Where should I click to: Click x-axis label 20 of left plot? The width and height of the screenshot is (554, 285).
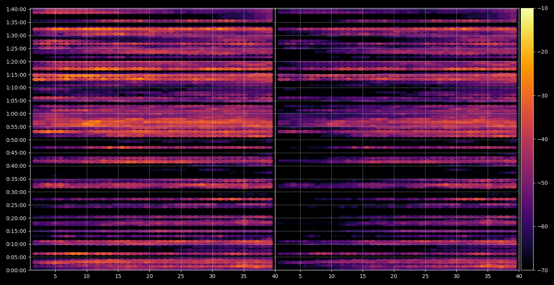(x=149, y=276)
